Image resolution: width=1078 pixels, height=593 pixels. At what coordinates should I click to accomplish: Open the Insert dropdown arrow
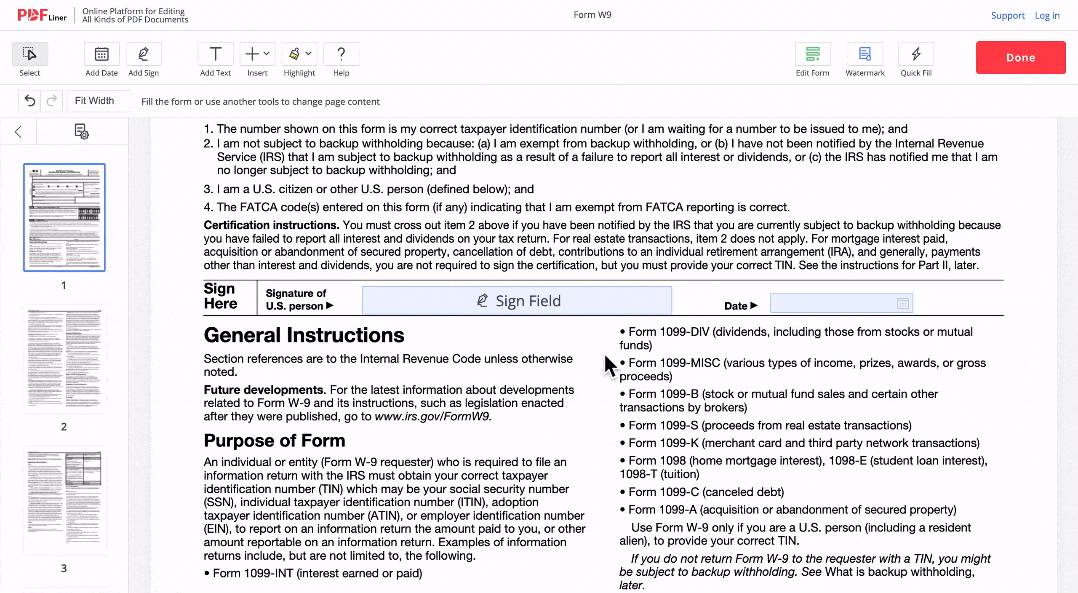[x=267, y=53]
